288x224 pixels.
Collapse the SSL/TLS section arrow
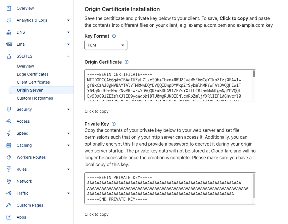click(x=68, y=56)
